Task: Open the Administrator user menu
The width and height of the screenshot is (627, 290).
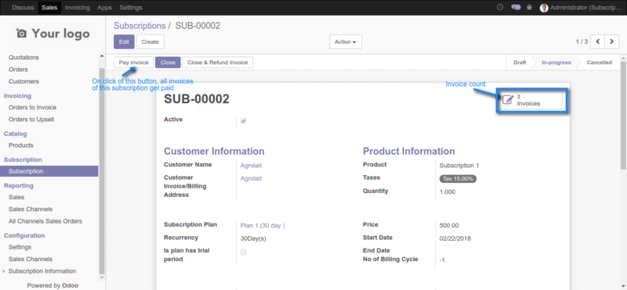Action: point(582,8)
